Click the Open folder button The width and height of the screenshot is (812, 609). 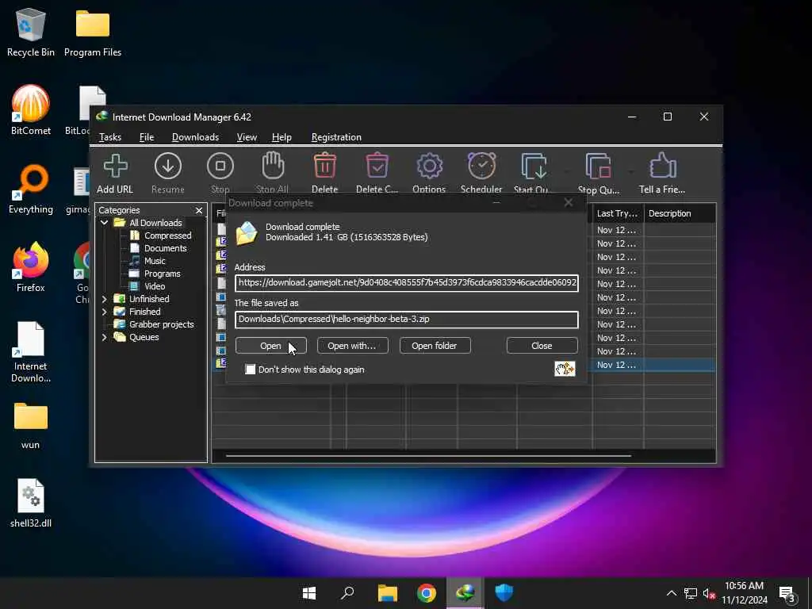435,346
